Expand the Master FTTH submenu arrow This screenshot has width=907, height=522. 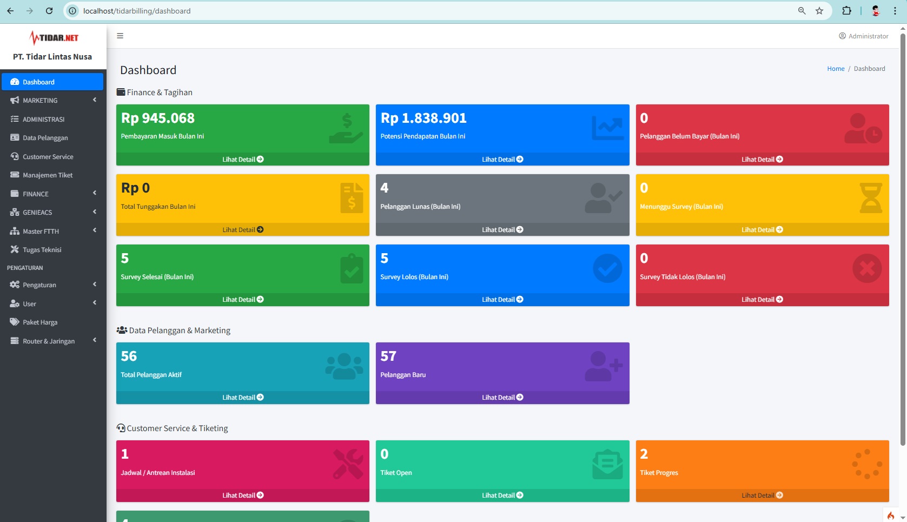pos(95,230)
